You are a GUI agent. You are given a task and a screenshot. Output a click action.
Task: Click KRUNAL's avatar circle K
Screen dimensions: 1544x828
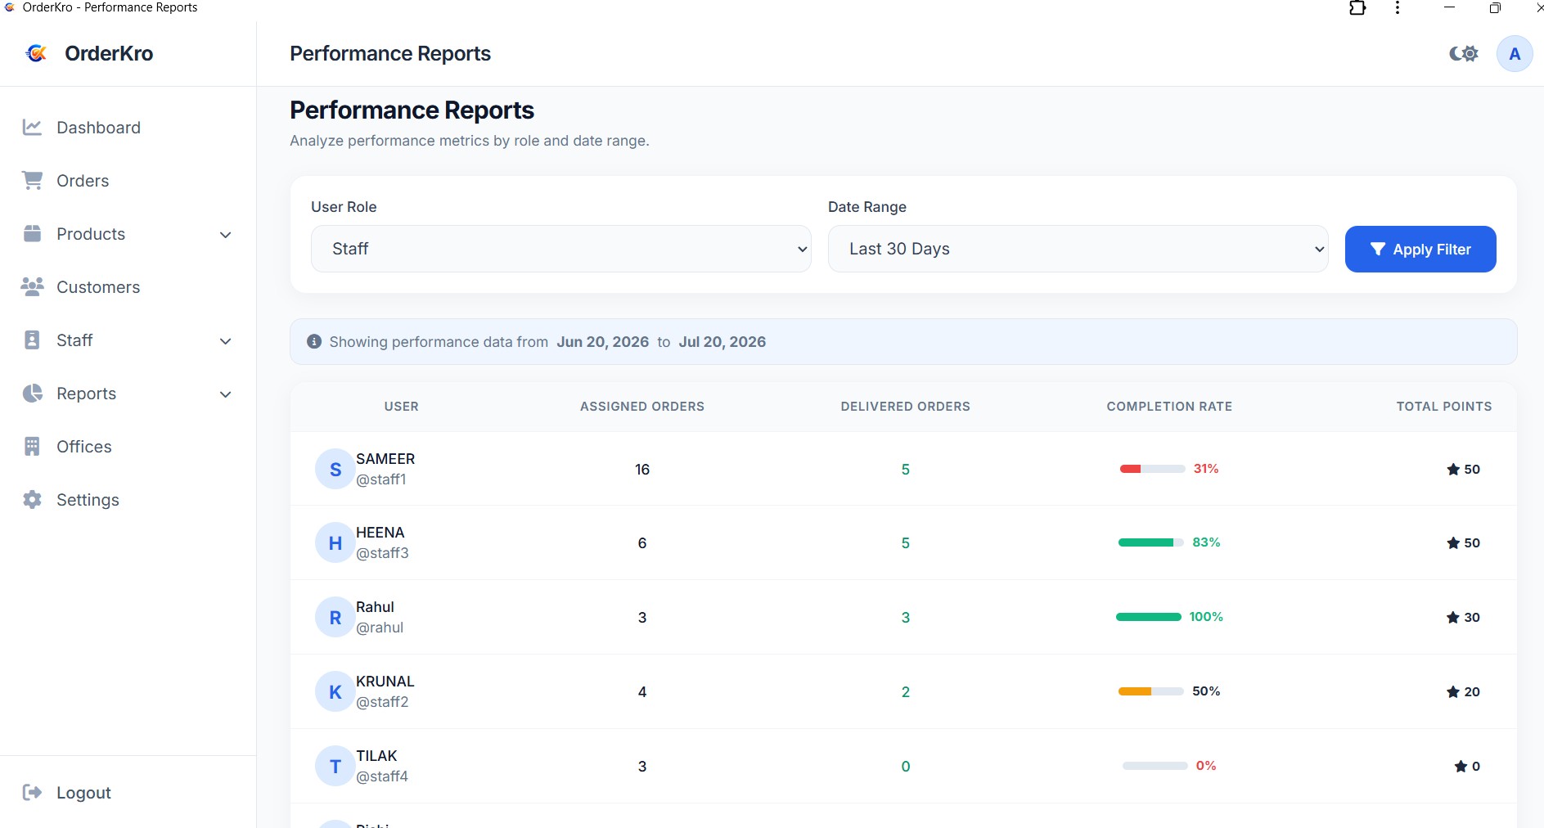[335, 691]
